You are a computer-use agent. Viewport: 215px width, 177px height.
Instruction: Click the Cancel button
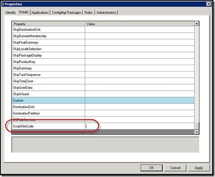pos(175,168)
